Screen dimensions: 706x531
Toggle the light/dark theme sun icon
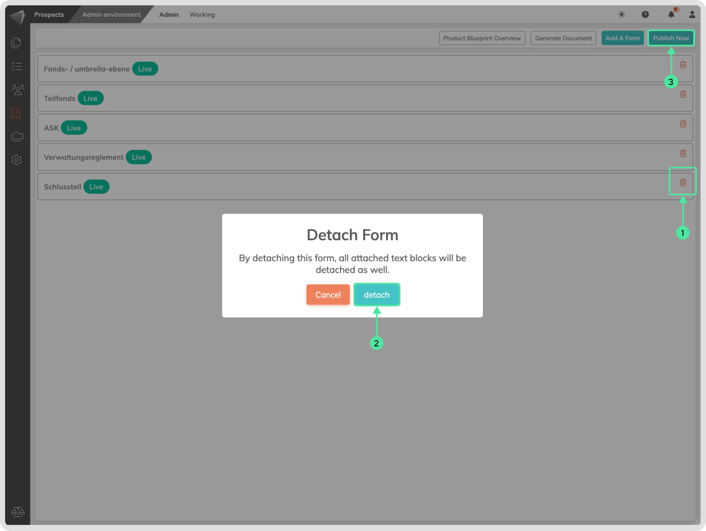(x=621, y=15)
